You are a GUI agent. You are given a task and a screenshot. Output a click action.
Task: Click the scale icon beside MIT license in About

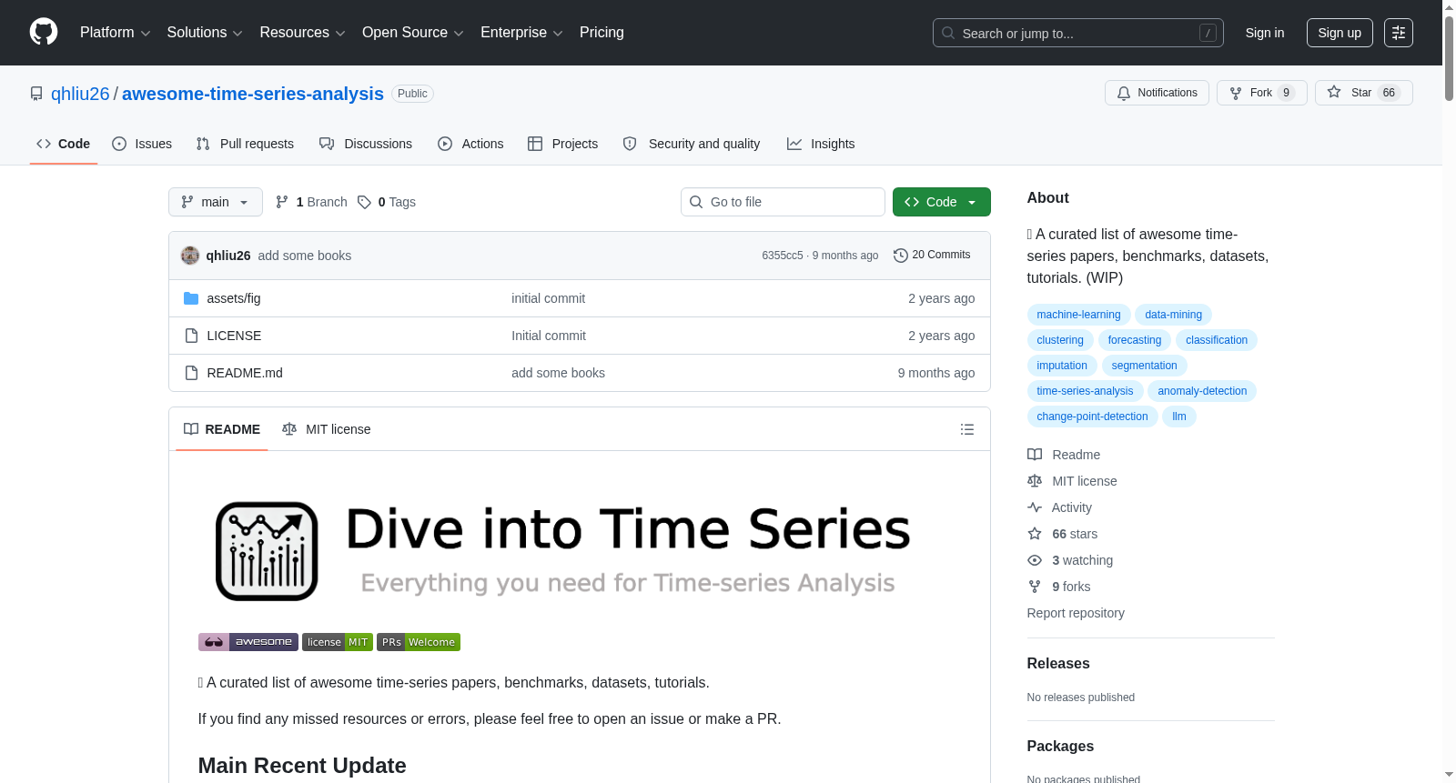(x=1035, y=481)
